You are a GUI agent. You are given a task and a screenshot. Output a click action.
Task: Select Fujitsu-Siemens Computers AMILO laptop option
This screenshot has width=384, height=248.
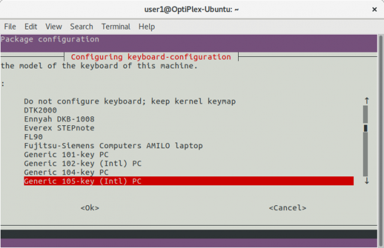(189, 146)
